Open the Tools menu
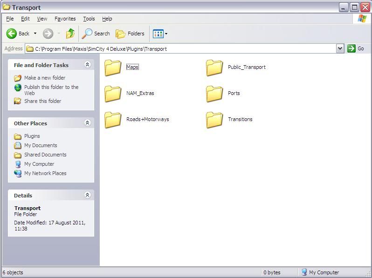Screen dimensions: 372x278 coord(89,19)
